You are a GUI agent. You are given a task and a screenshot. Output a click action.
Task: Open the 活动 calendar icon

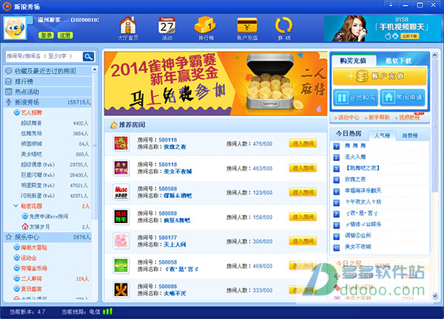[166, 28]
